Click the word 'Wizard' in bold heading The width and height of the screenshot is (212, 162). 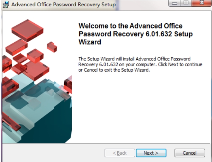tap(90, 42)
